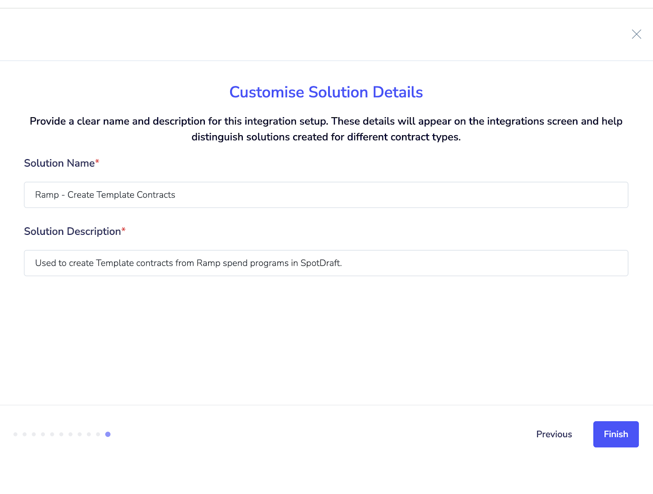
Task: Select the fourth step indicator dot
Action: click(43, 434)
